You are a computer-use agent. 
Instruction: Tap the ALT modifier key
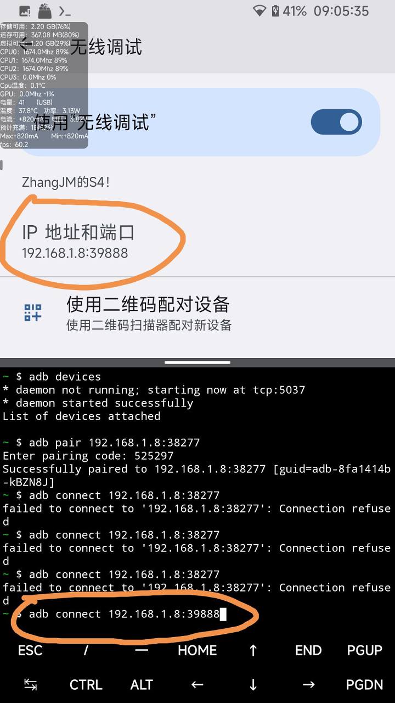tap(142, 685)
